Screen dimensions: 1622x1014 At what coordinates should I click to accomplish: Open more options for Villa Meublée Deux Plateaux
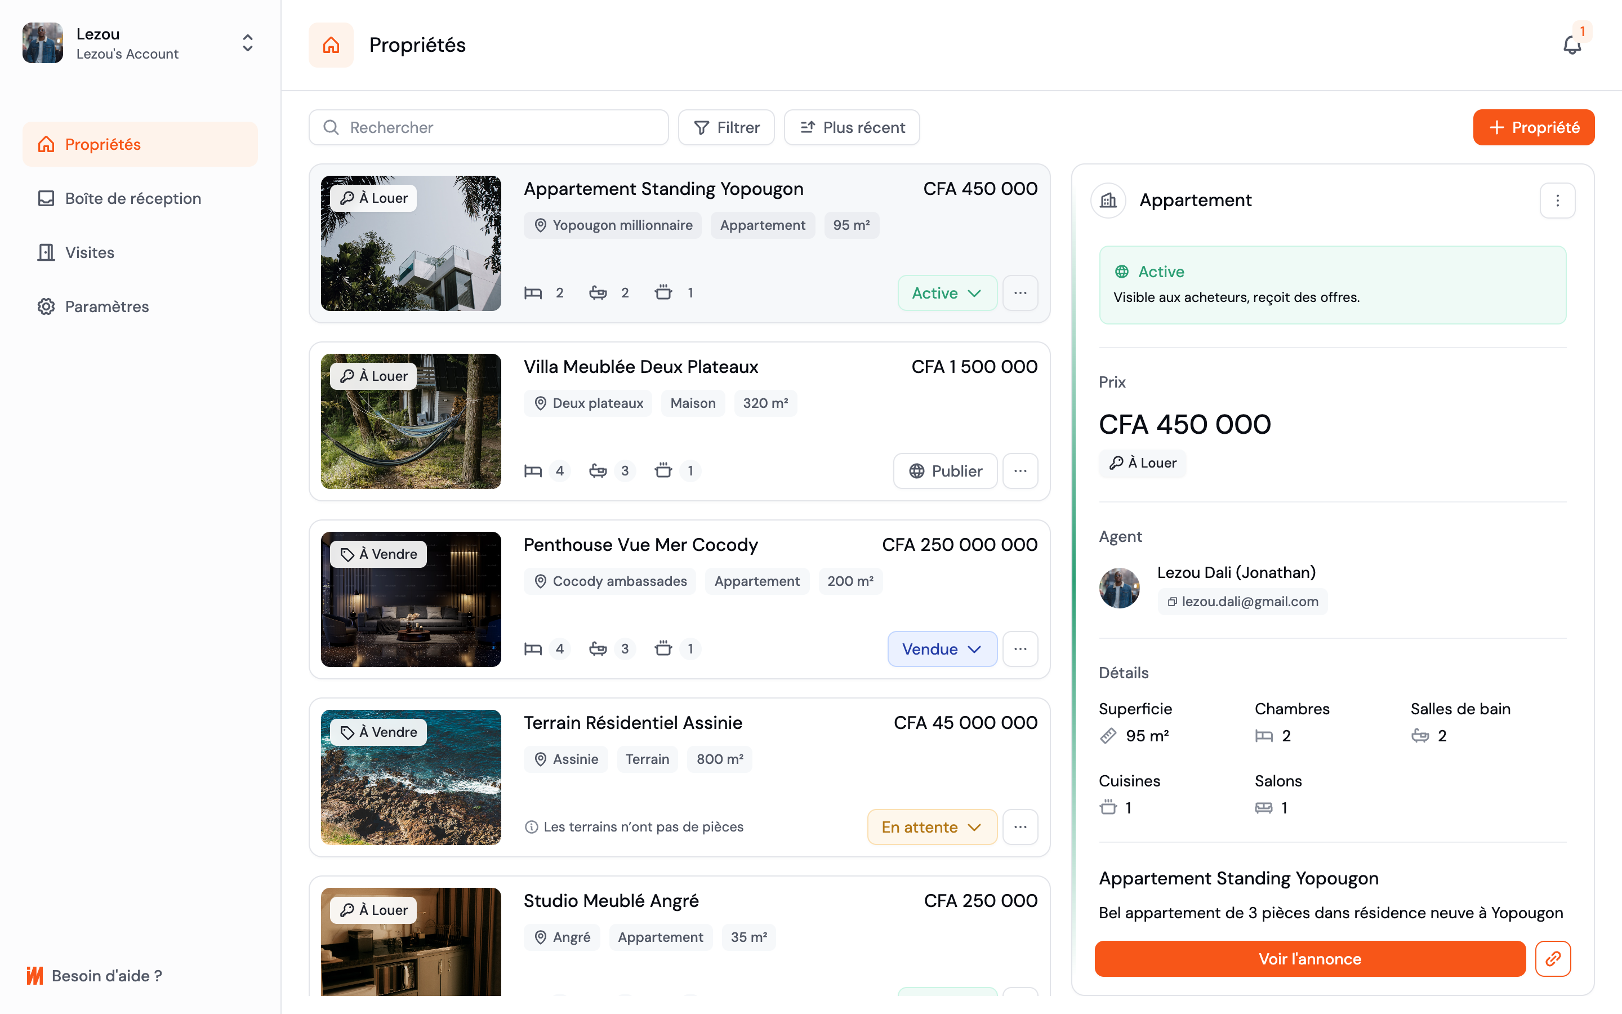(x=1020, y=471)
